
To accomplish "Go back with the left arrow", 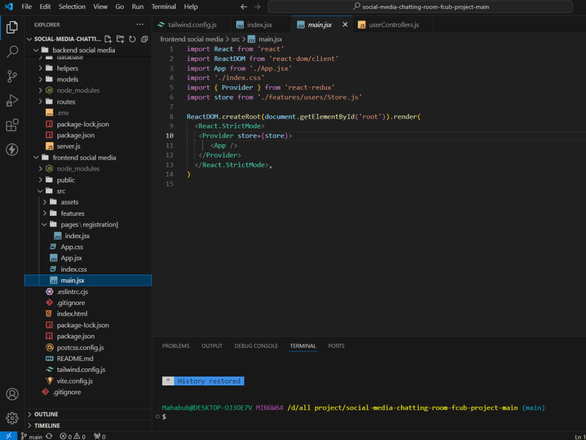I will (x=244, y=6).
